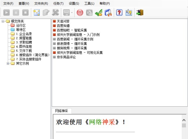Click the blue browser tool icon
This screenshot has width=188, height=139.
tap(108, 13)
